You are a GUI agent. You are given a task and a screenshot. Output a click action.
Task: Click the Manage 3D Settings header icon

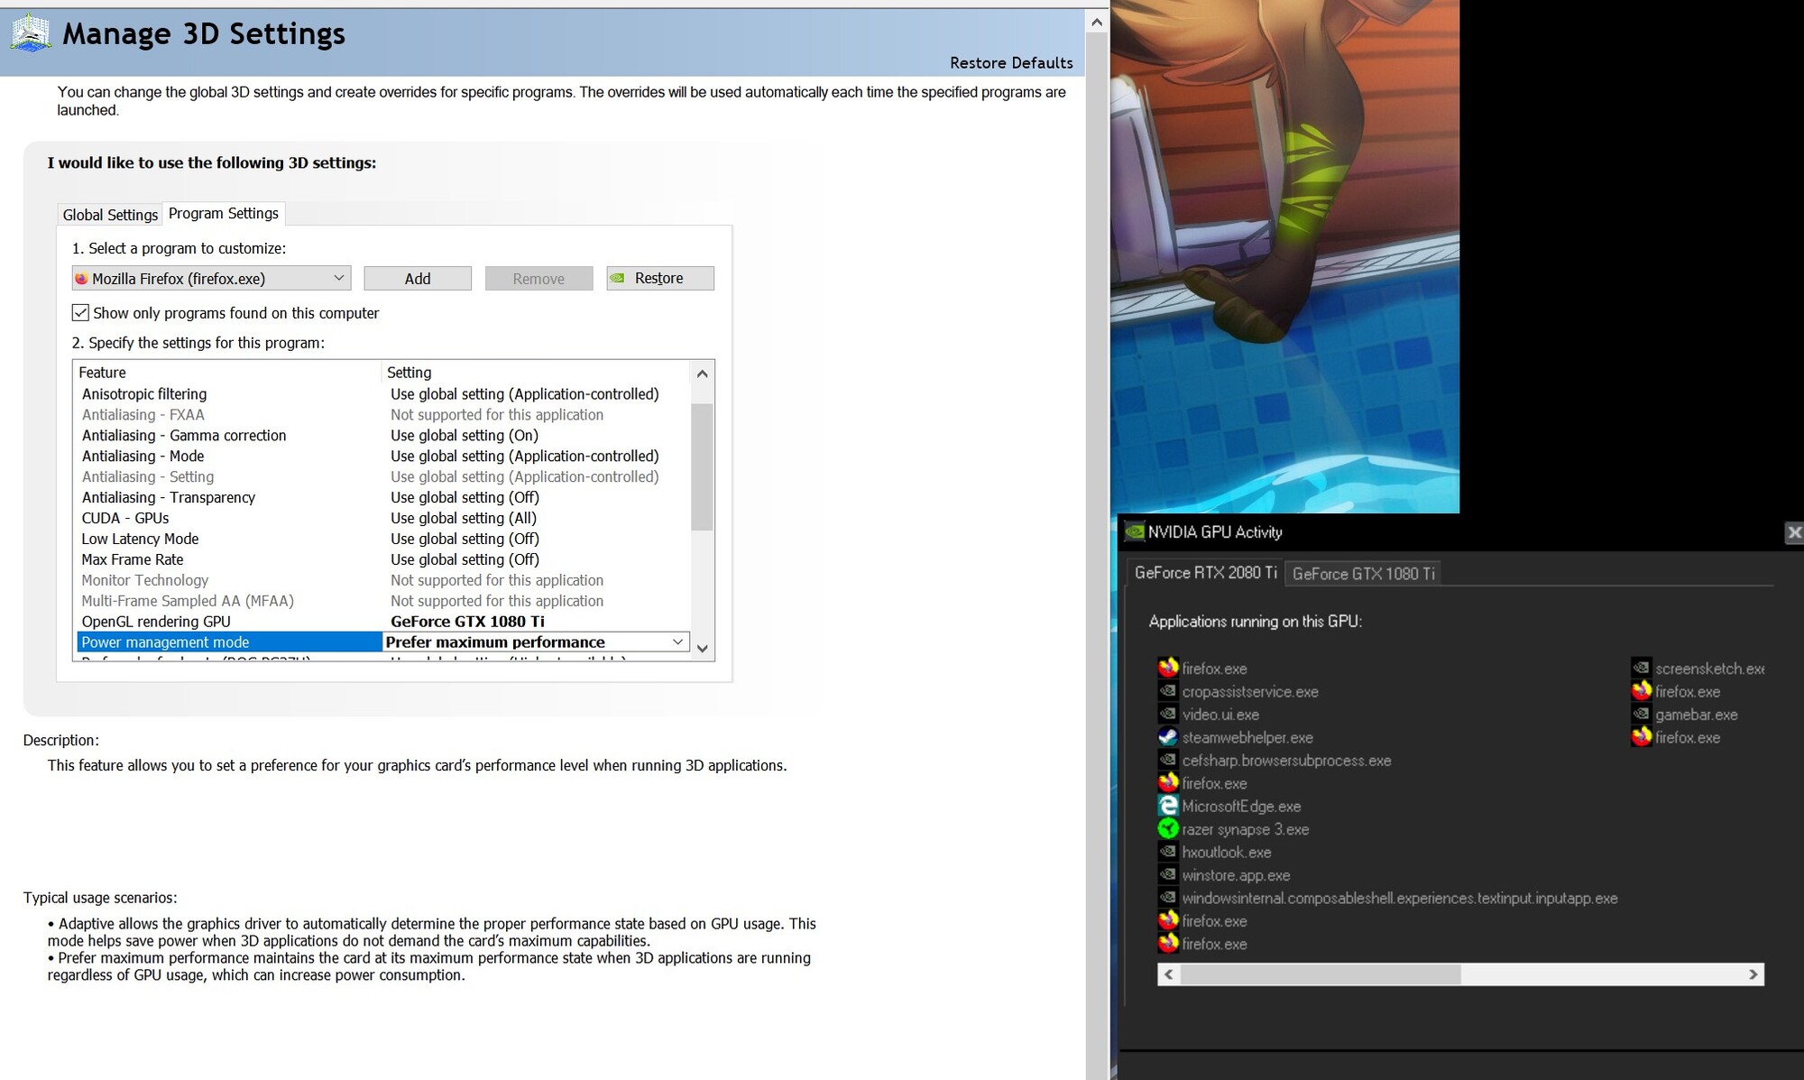click(31, 33)
